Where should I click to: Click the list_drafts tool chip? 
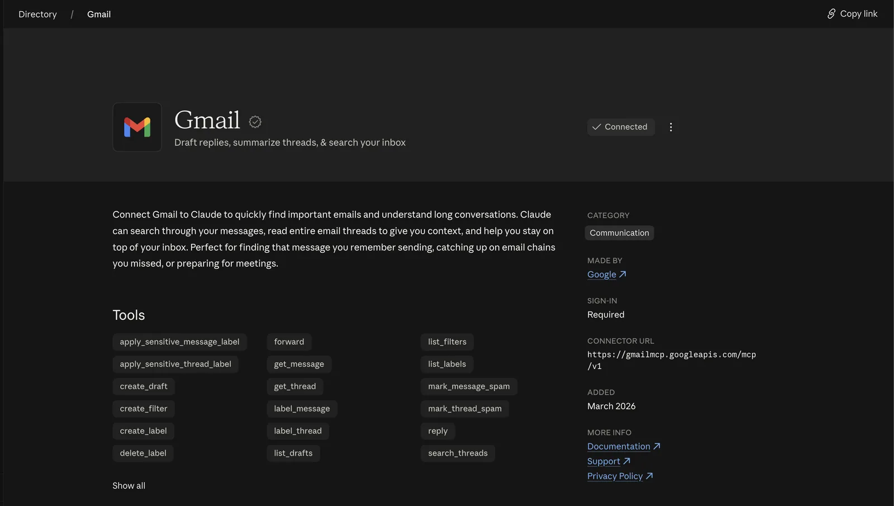pos(293,453)
